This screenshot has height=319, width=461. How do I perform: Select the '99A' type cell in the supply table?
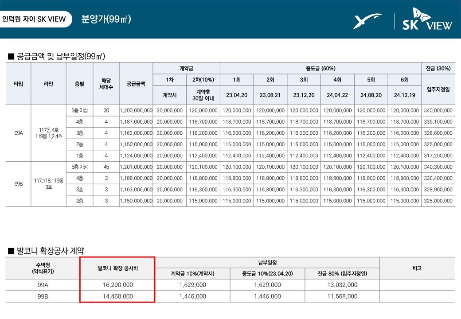pyautogui.click(x=19, y=133)
